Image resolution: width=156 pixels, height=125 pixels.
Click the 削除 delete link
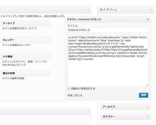pos(70,95)
